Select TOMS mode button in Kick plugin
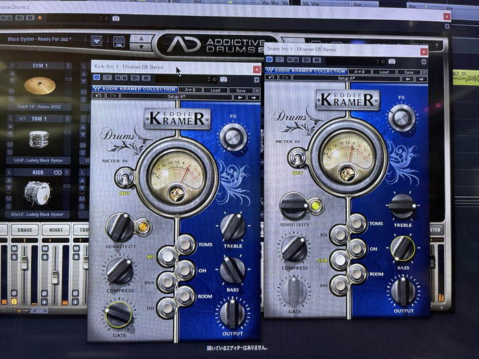479x359 pixels. tap(185, 244)
